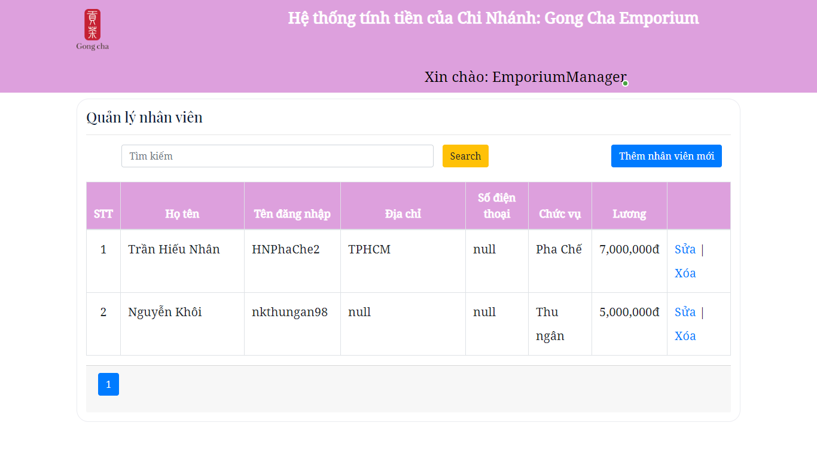Edit Trần Hiếu Nhân using Sửa link
Image resolution: width=817 pixels, height=459 pixels.
tap(685, 249)
